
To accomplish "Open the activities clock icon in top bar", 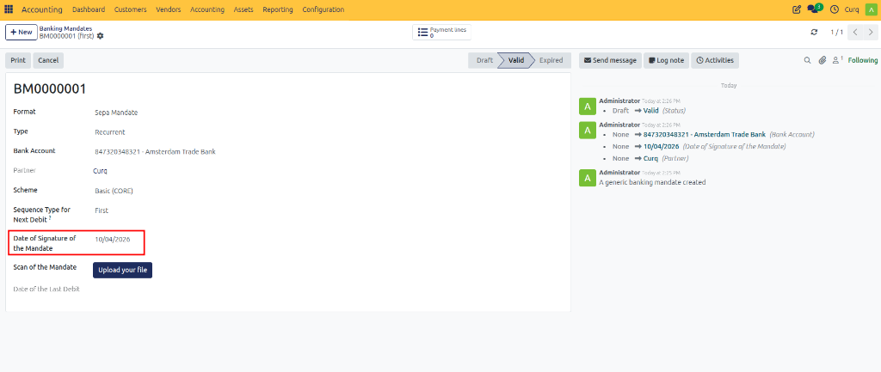I will pyautogui.click(x=835, y=9).
